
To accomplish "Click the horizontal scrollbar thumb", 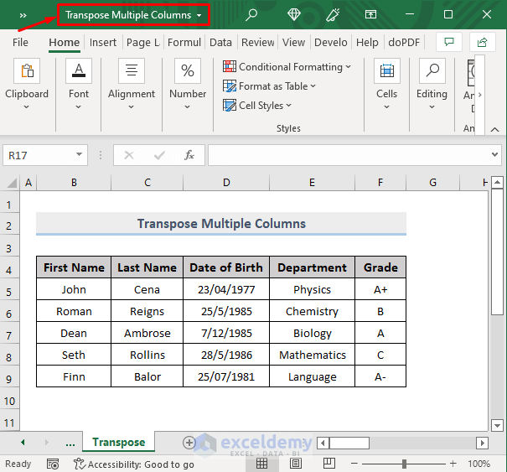I will (x=349, y=443).
